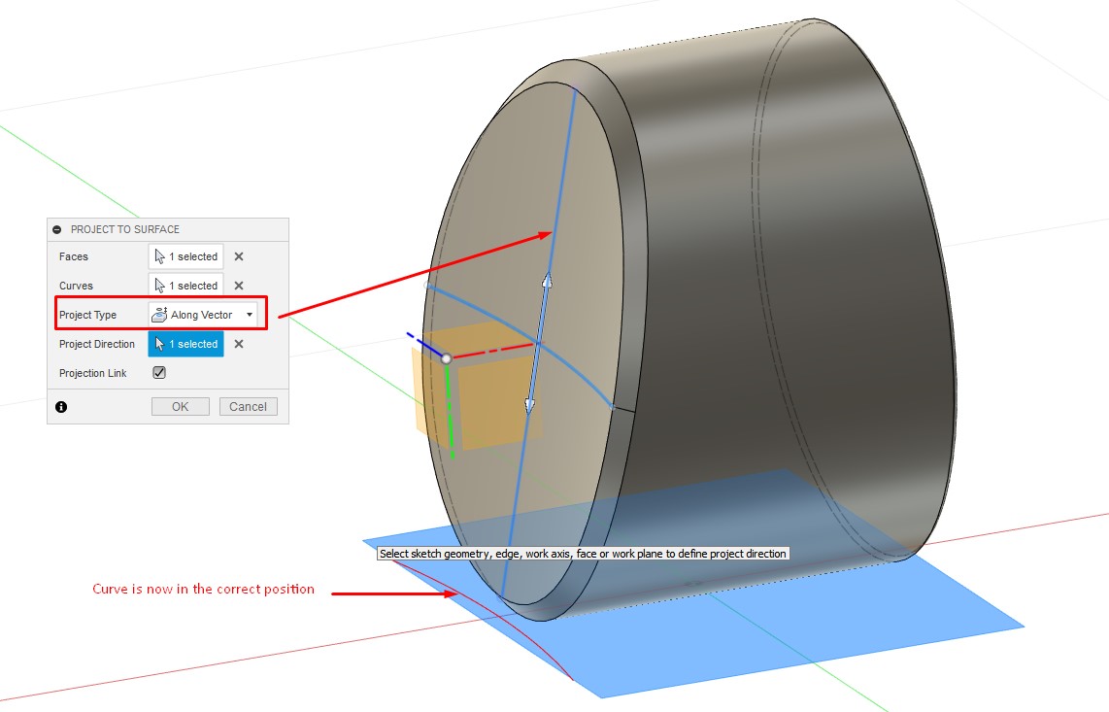
Task: Uncheck the Projection Link checkbox
Action: pyautogui.click(x=158, y=372)
